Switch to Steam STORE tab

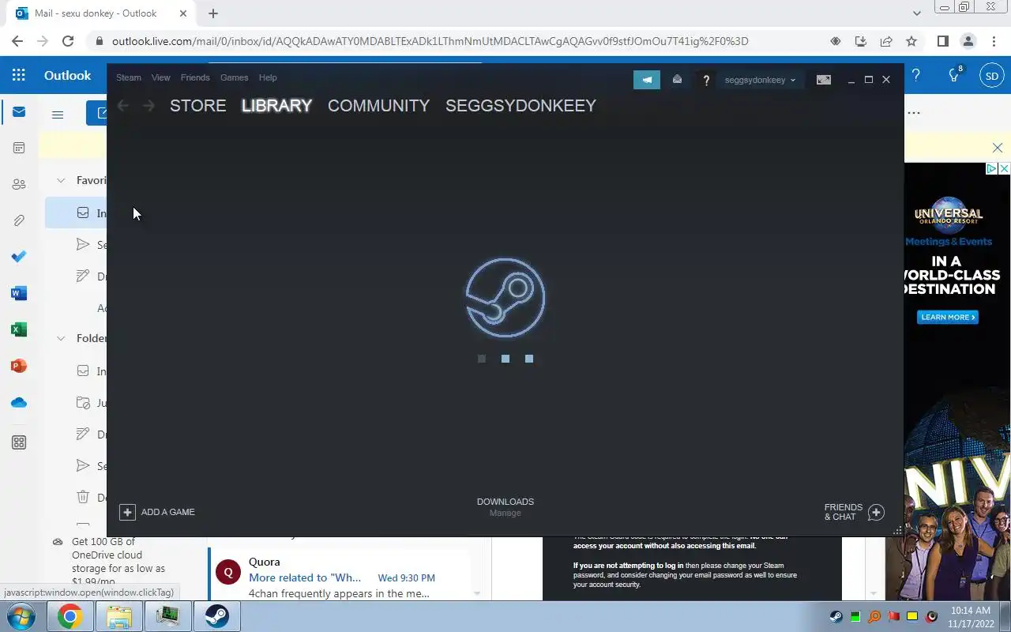point(198,106)
